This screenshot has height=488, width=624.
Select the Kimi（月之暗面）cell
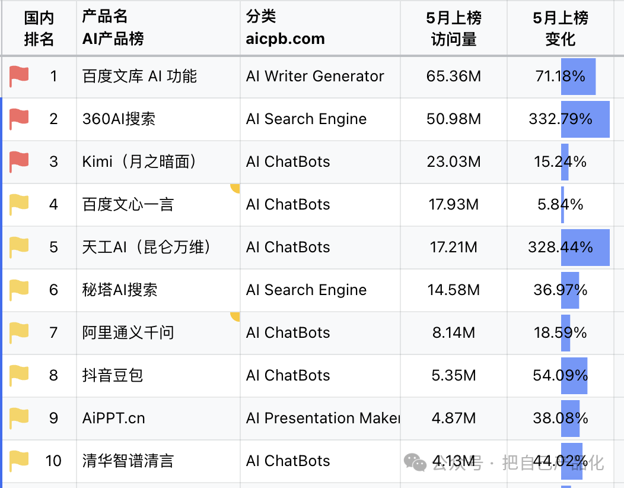[158, 161]
